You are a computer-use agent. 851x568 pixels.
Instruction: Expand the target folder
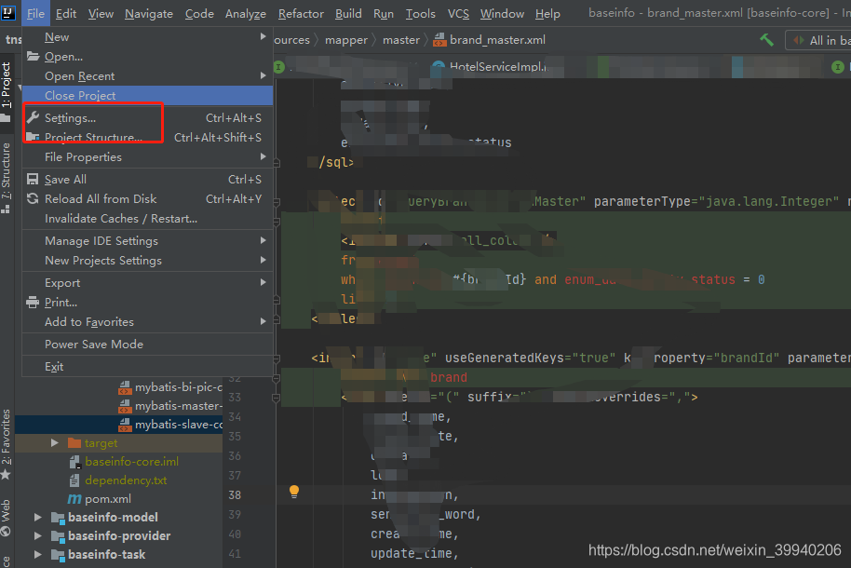tap(54, 443)
